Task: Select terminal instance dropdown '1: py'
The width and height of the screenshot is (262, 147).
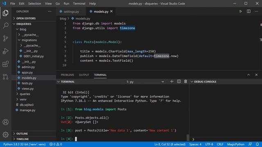Action: pos(145,82)
